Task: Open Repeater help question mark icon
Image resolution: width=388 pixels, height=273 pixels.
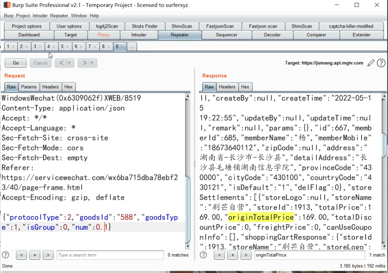Action: click(381, 63)
